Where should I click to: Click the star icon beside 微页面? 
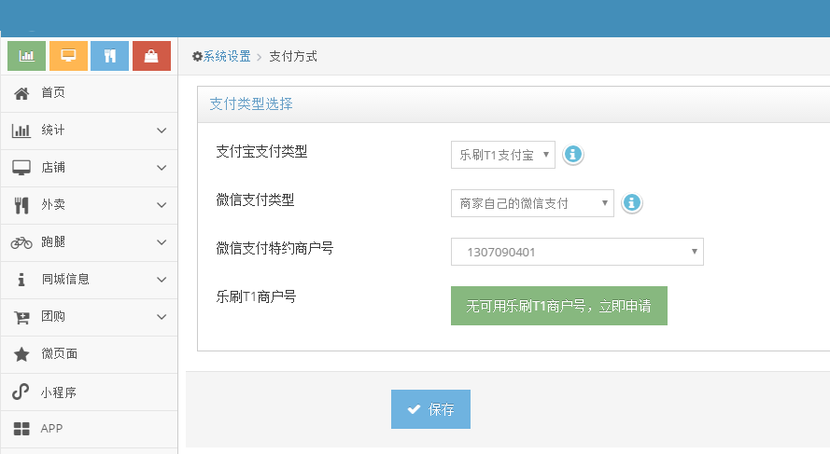pyautogui.click(x=21, y=354)
